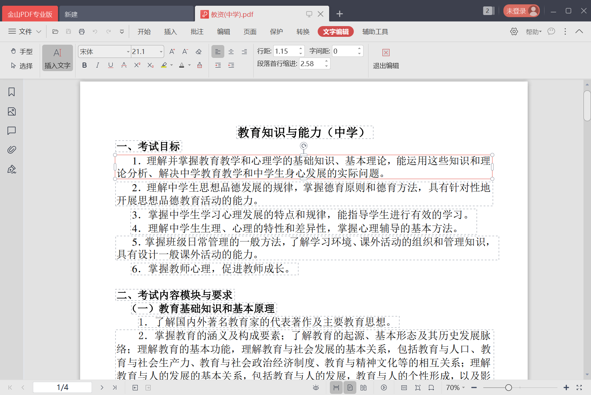Open the 文件 menu

coord(25,31)
